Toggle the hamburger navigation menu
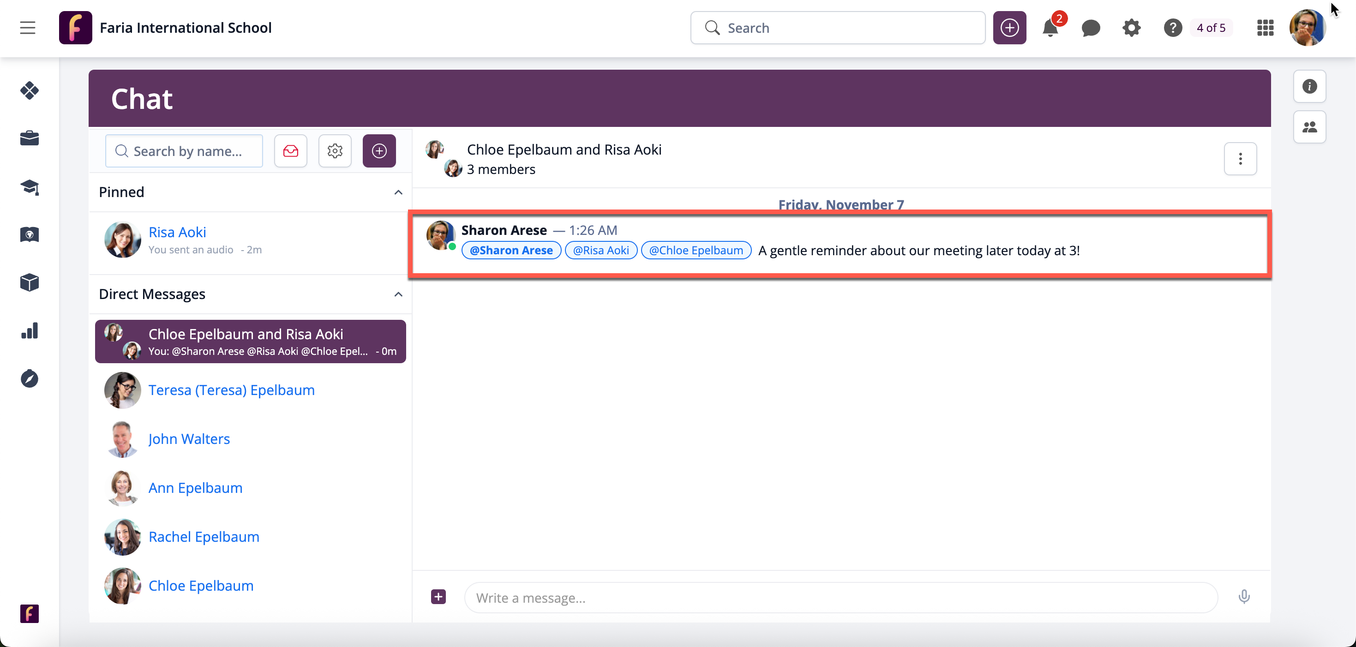The width and height of the screenshot is (1356, 647). (x=28, y=28)
